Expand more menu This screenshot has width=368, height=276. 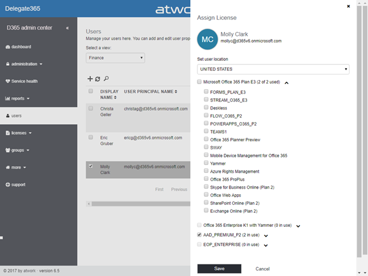[16, 167]
